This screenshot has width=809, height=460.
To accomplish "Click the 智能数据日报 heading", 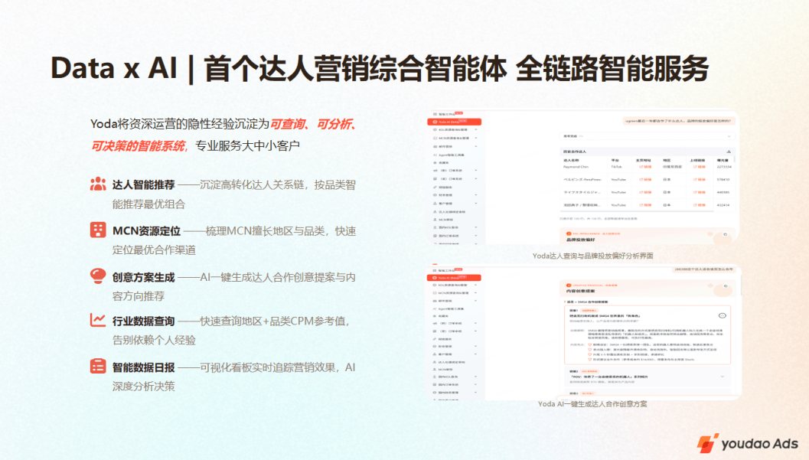I will coord(143,367).
